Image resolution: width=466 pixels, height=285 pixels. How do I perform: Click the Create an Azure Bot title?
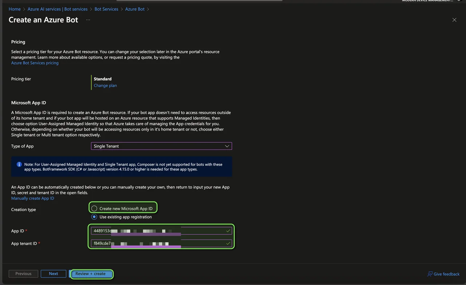(x=43, y=20)
